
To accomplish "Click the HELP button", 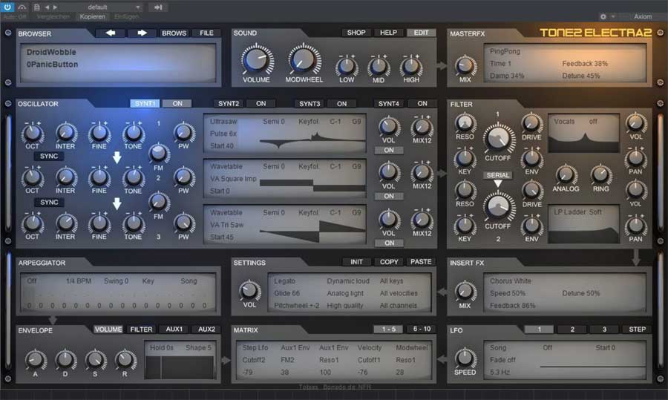I will [388, 33].
